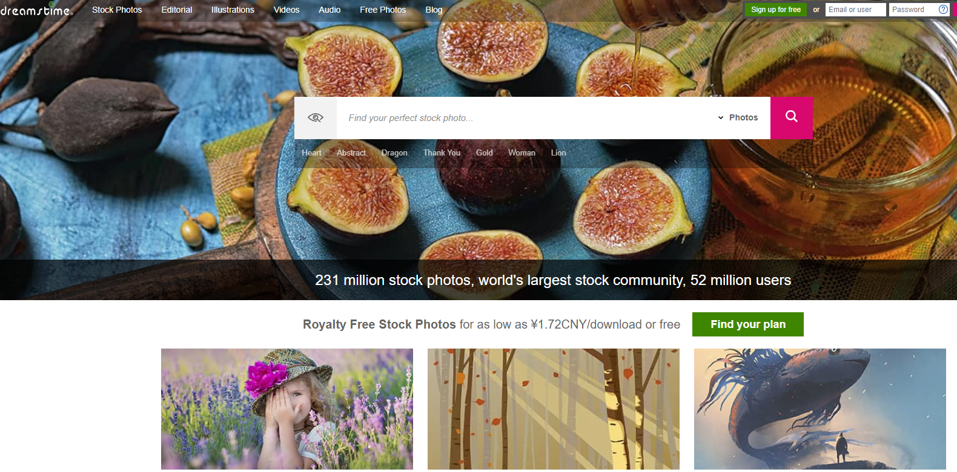
Task: Click the dreamstime logo
Action: [x=36, y=9]
